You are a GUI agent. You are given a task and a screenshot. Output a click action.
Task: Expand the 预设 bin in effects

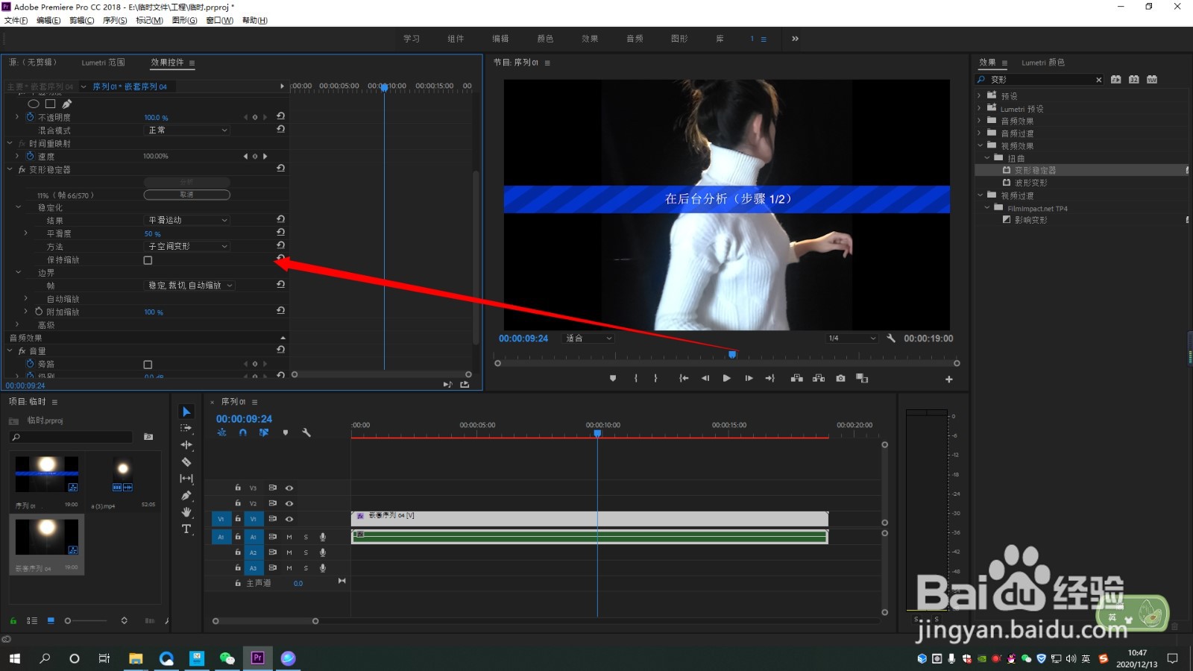point(980,96)
